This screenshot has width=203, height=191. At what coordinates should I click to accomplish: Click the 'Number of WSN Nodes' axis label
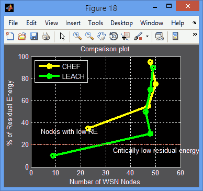pos(105,182)
